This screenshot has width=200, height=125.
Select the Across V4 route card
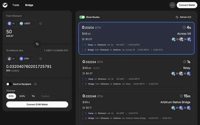tap(136, 38)
